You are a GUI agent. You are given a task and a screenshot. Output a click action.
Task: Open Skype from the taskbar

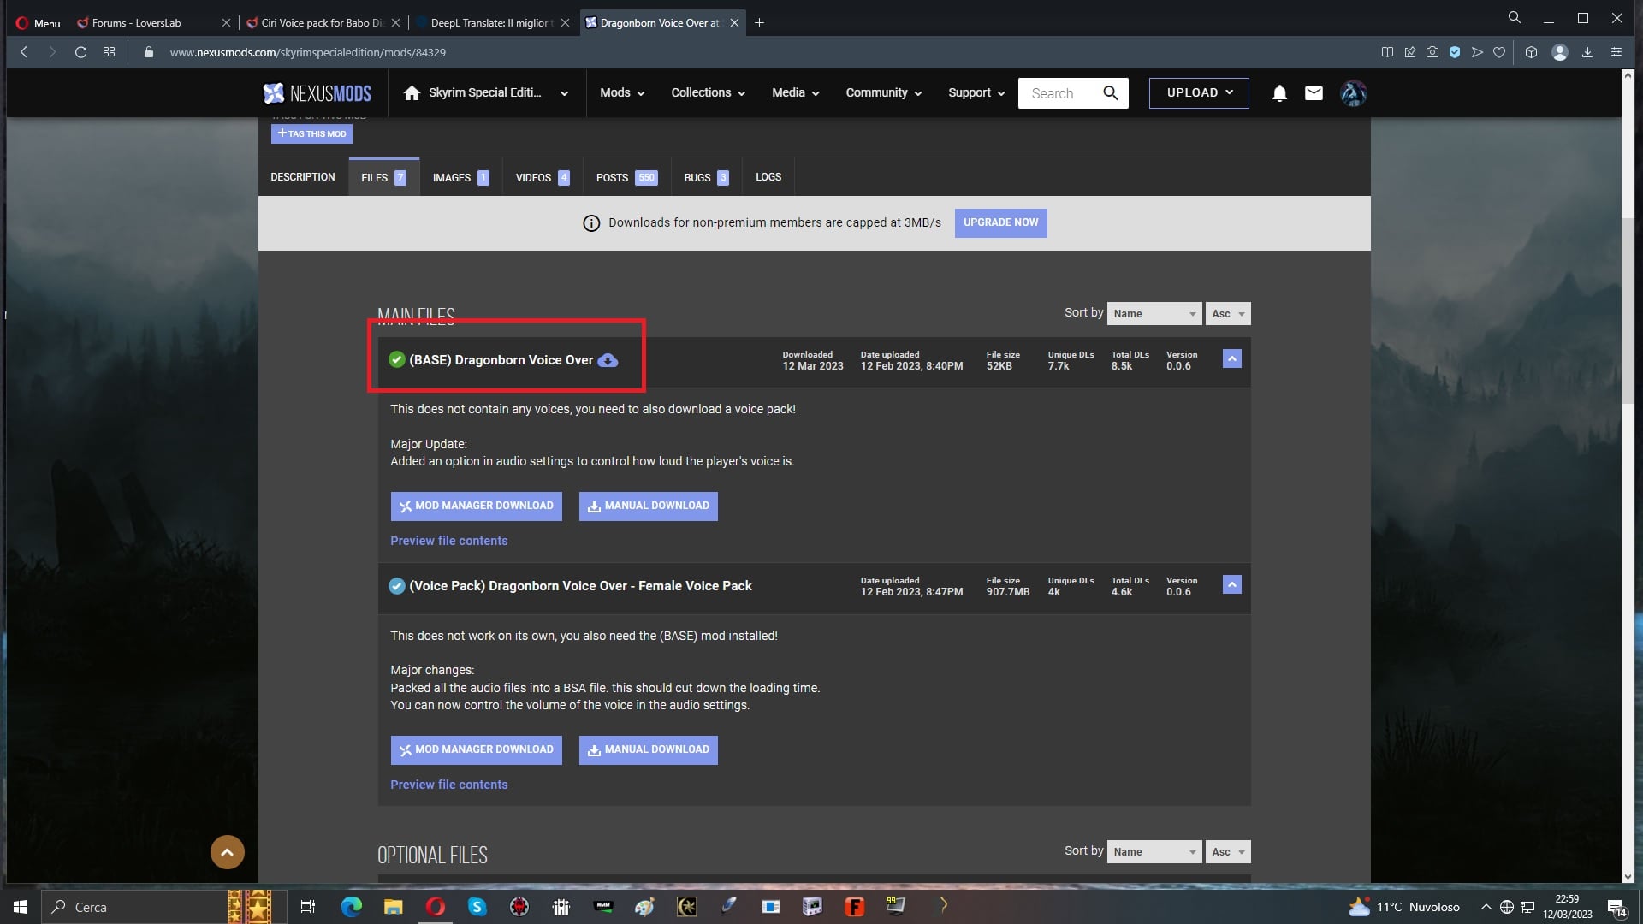(x=477, y=907)
